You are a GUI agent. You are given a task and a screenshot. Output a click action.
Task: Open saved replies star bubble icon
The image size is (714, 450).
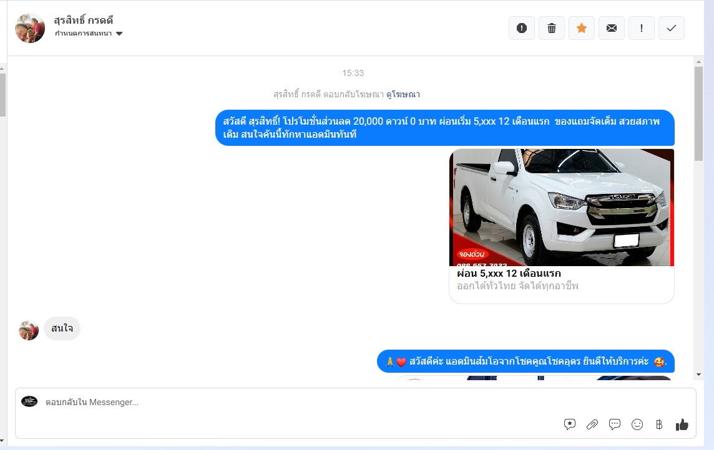pyautogui.click(x=570, y=424)
